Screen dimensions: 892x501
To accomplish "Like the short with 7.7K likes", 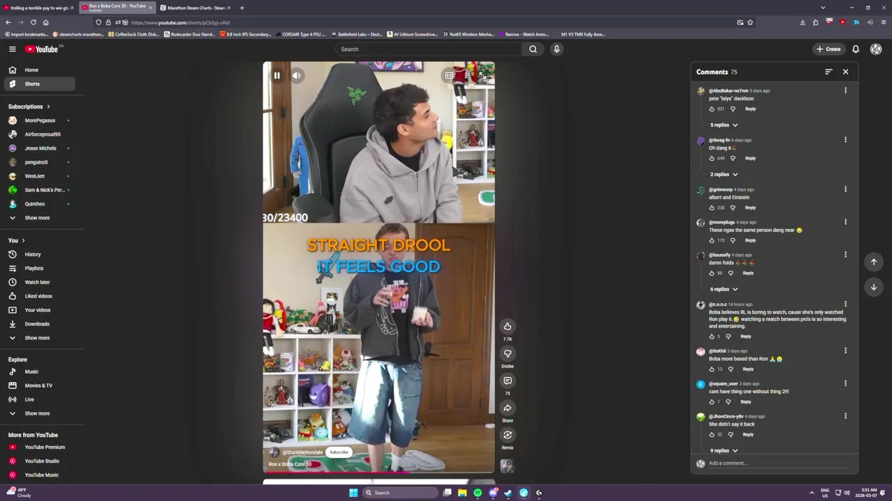I will click(507, 326).
